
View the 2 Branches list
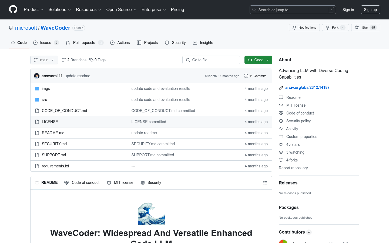click(74, 60)
